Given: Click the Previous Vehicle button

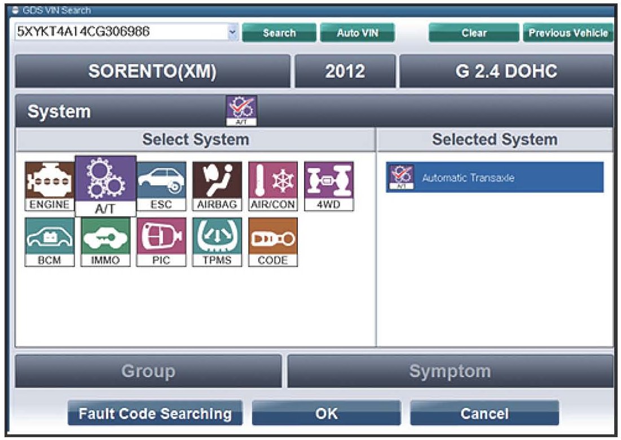Looking at the screenshot, I should pos(568,33).
